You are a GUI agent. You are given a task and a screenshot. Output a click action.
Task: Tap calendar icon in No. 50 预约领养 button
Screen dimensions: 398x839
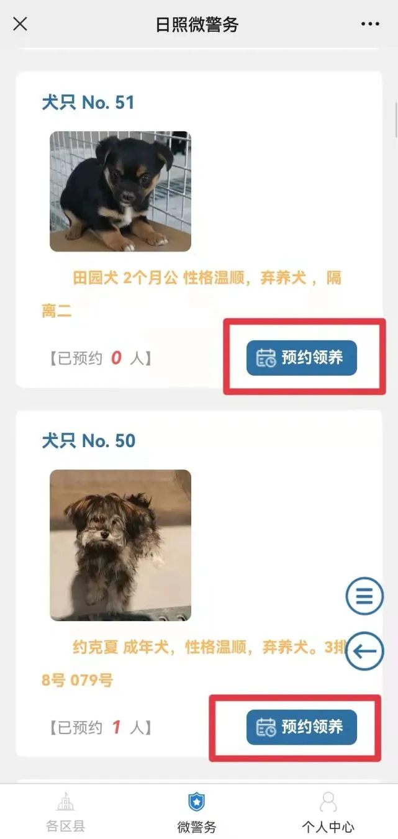pos(266,727)
